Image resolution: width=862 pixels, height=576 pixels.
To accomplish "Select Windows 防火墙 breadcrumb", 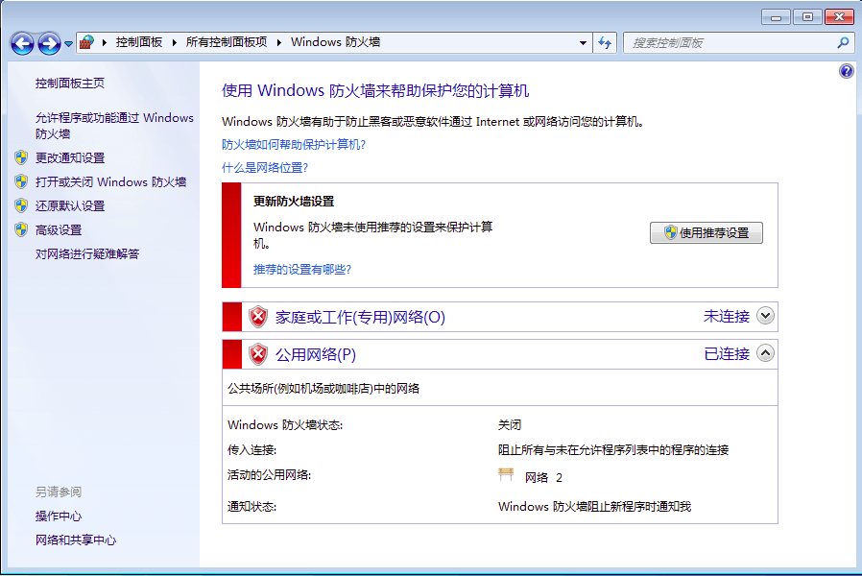I will pos(335,42).
